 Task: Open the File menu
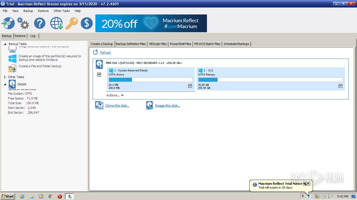pos(5,11)
